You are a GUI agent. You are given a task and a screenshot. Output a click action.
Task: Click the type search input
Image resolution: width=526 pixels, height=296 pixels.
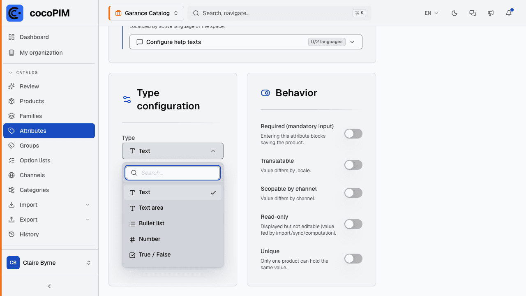pos(173,173)
